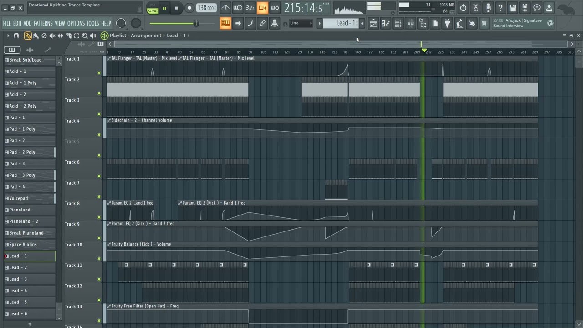Open the ADD menu

(27, 23)
